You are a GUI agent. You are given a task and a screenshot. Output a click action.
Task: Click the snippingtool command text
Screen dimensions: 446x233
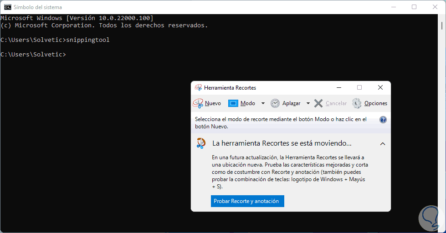pyautogui.click(x=88, y=40)
